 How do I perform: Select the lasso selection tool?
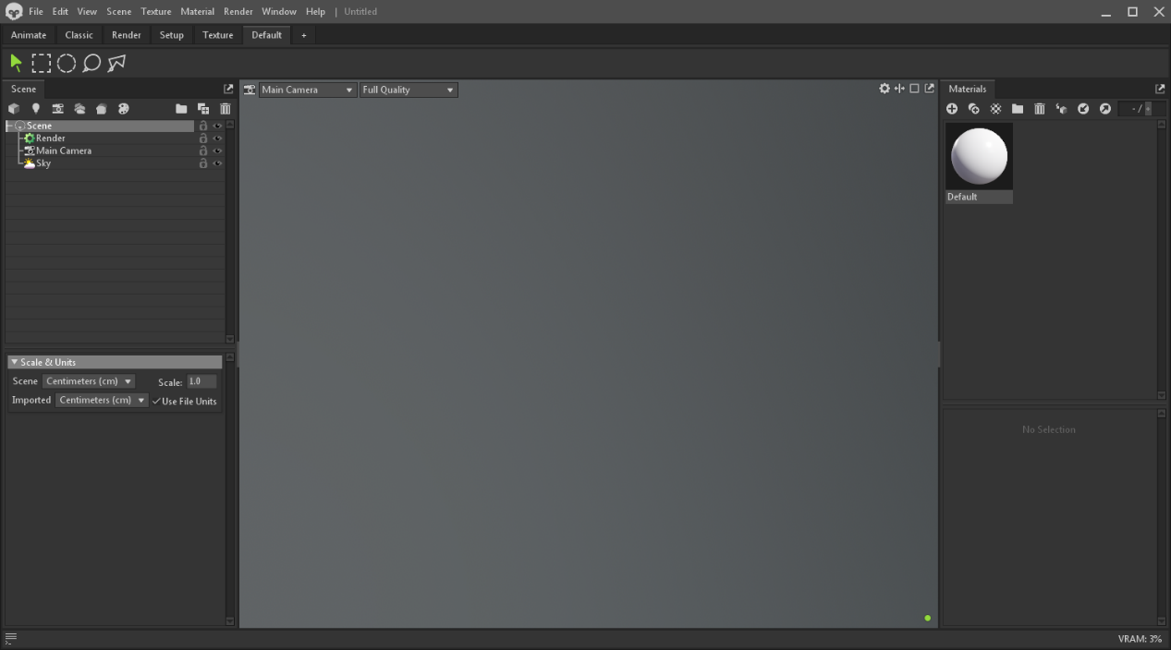point(91,63)
